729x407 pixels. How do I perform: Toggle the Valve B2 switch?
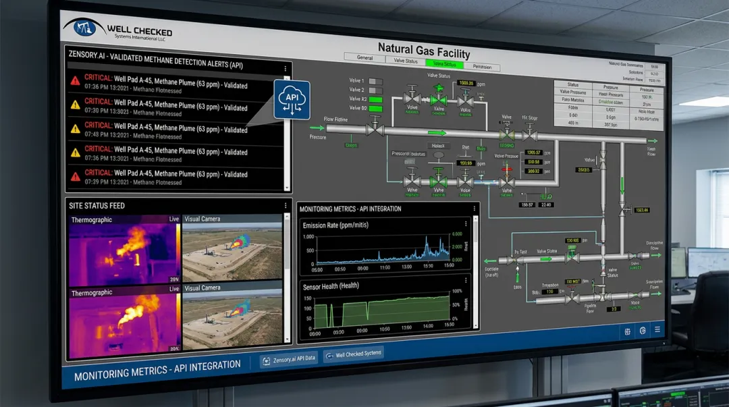click(375, 109)
